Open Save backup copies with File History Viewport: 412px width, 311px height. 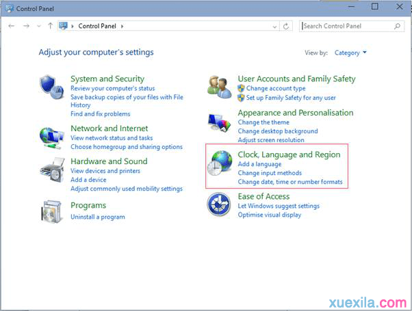point(127,101)
